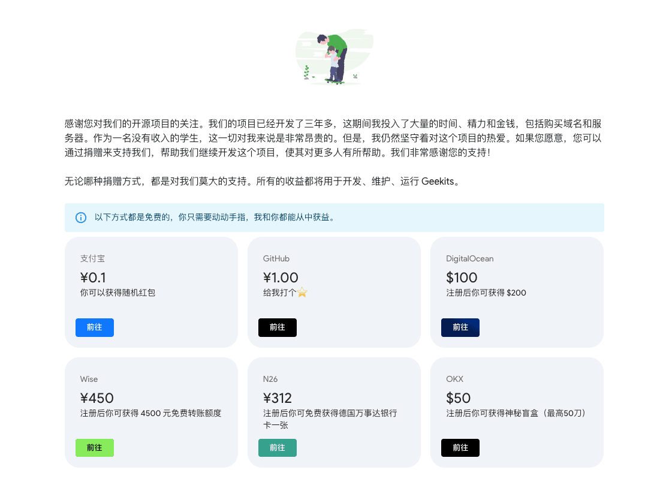Open DigitalOcean via its navy 前往 button
This screenshot has width=657, height=491.
tap(460, 327)
